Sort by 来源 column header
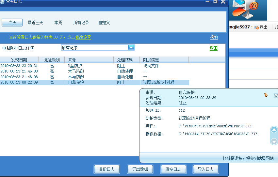 [x=90, y=60]
